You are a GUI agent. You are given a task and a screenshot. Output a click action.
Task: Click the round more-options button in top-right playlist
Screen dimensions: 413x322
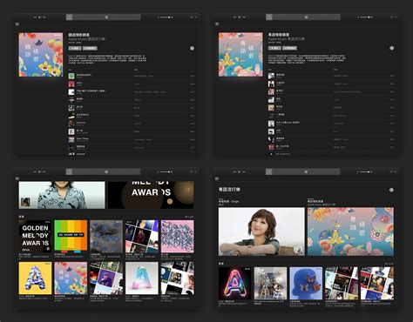392,48
